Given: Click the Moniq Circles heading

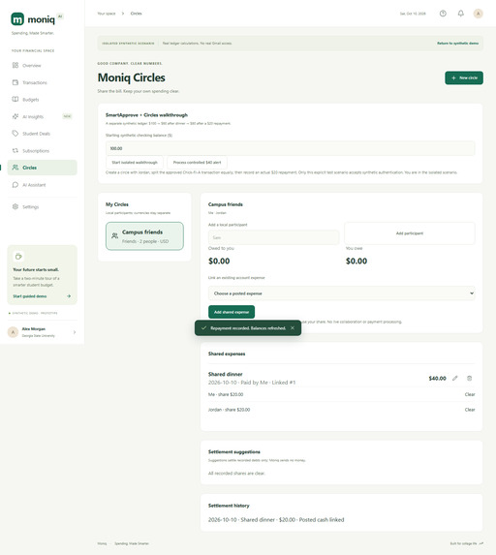Looking at the screenshot, I should pyautogui.click(x=132, y=77).
